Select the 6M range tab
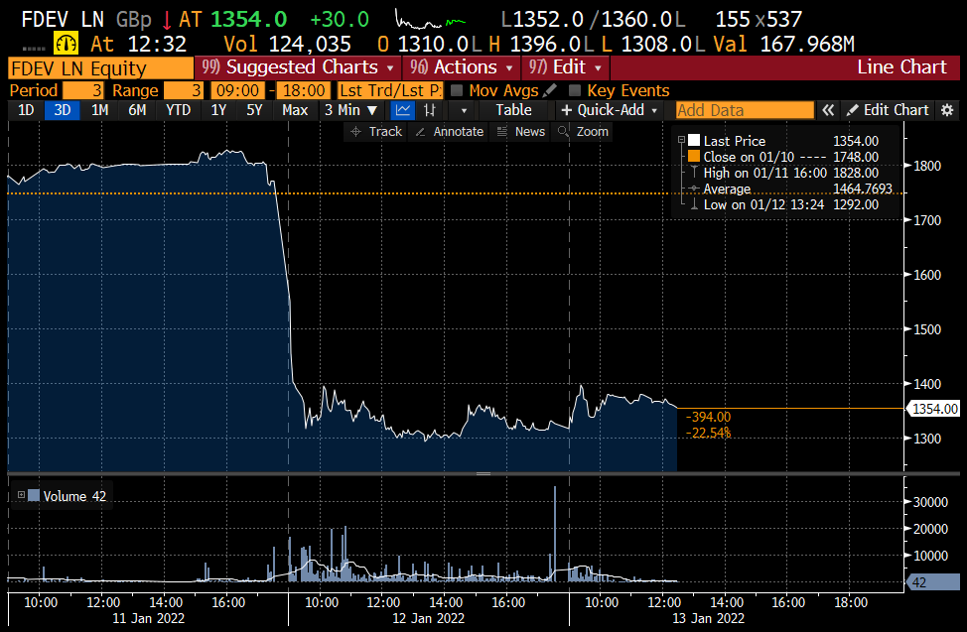The width and height of the screenshot is (967, 632). (x=137, y=110)
